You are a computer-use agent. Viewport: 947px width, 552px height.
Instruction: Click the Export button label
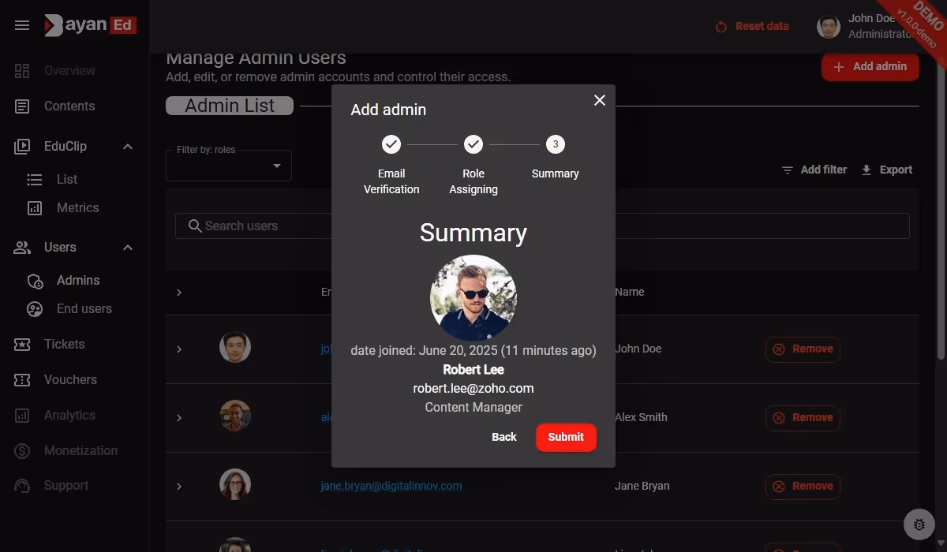pyautogui.click(x=896, y=170)
